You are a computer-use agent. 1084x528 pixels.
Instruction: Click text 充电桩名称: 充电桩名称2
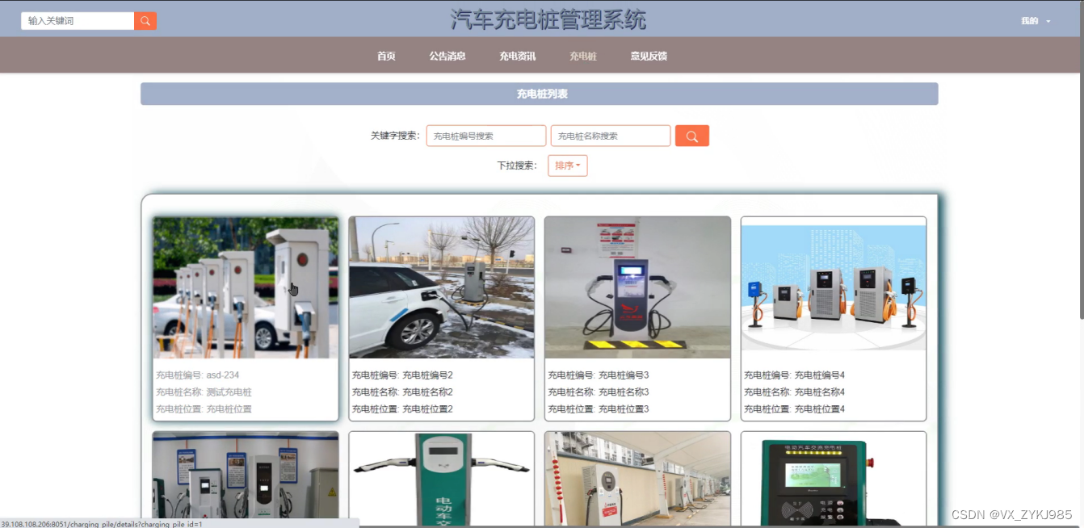point(402,392)
